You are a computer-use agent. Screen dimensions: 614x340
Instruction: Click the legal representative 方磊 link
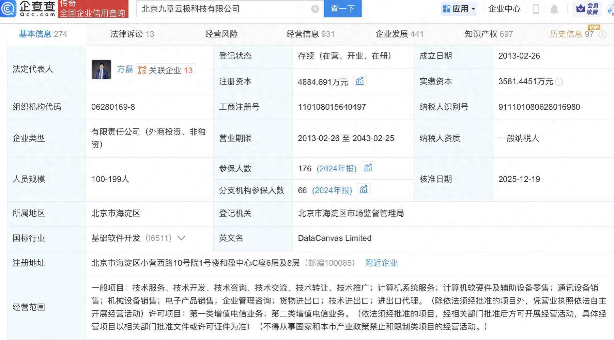tap(125, 69)
